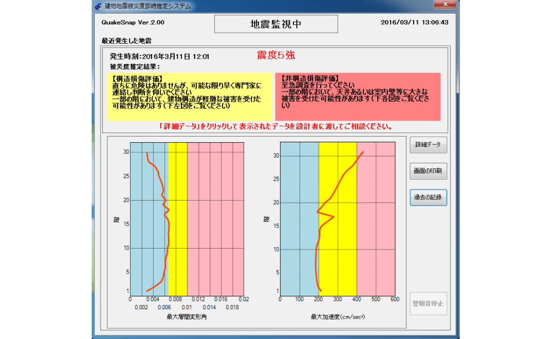The image size is (555, 339).
Task: Select the 地震監視中 status box
Action: coord(276,24)
